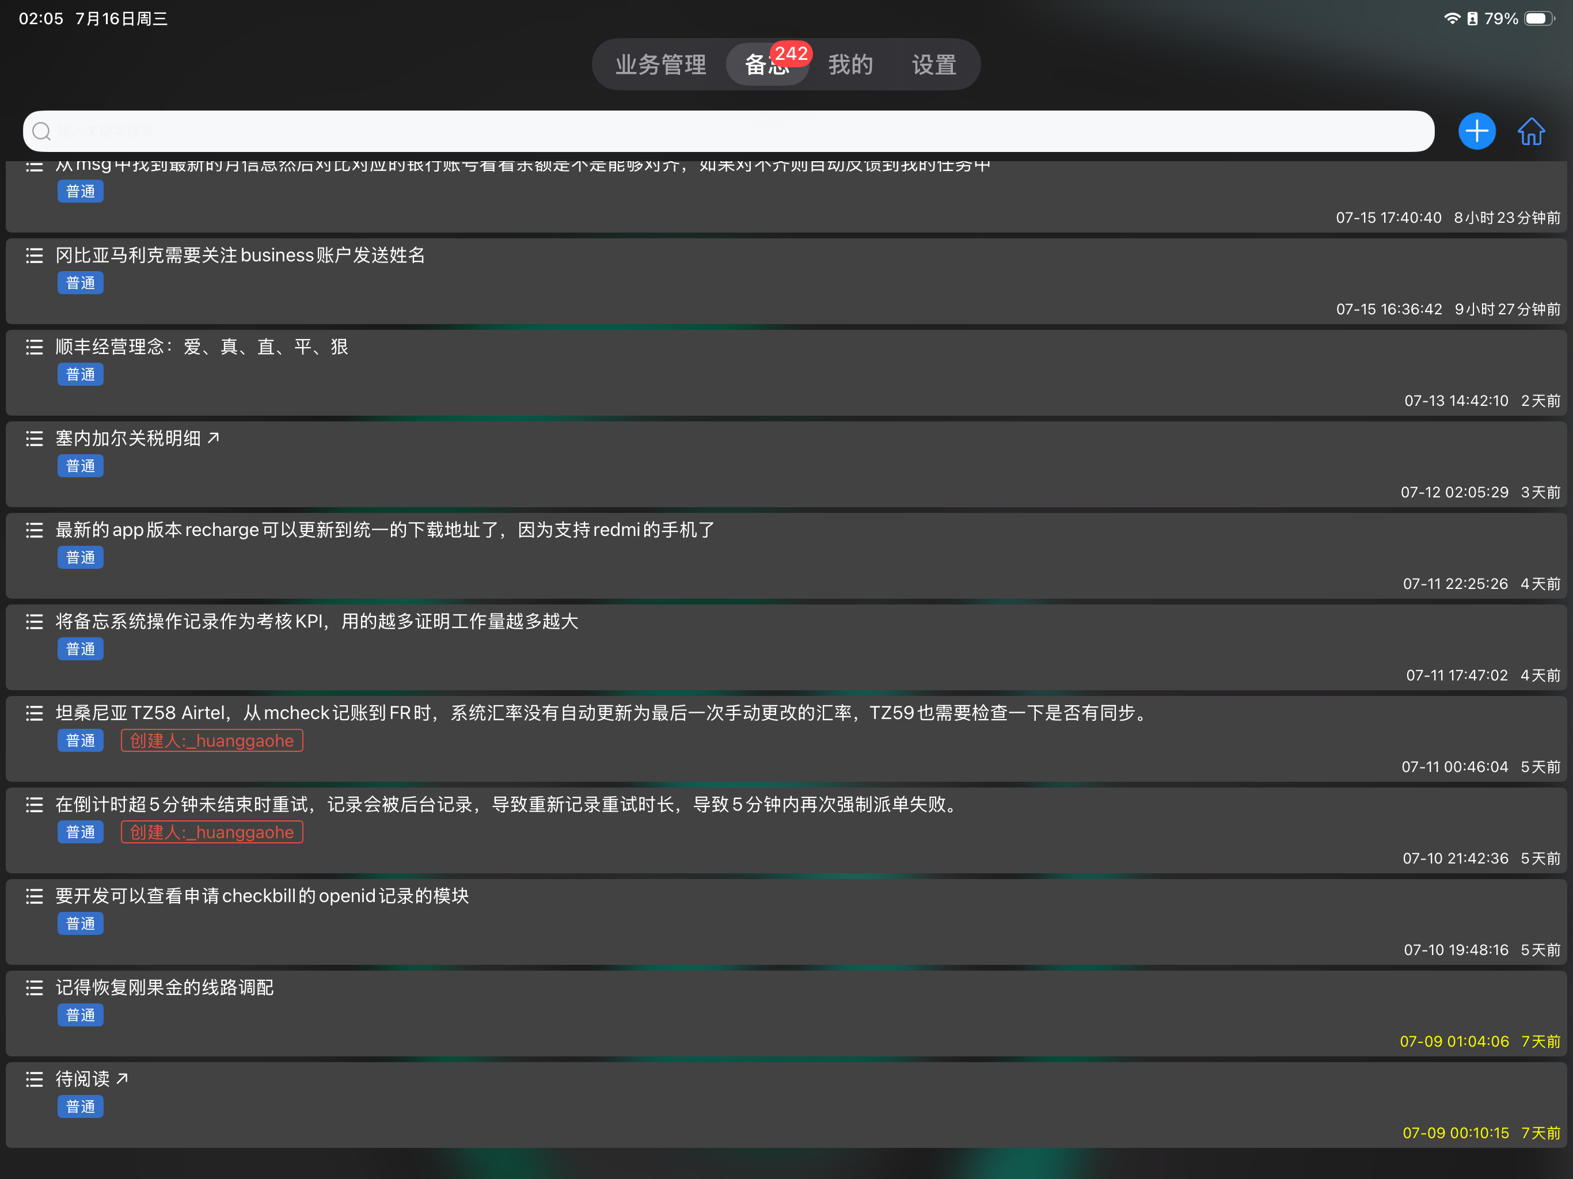The height and width of the screenshot is (1179, 1573).
Task: Click yellow timestamp 07-09 01:04:06
Action: click(x=1455, y=1042)
